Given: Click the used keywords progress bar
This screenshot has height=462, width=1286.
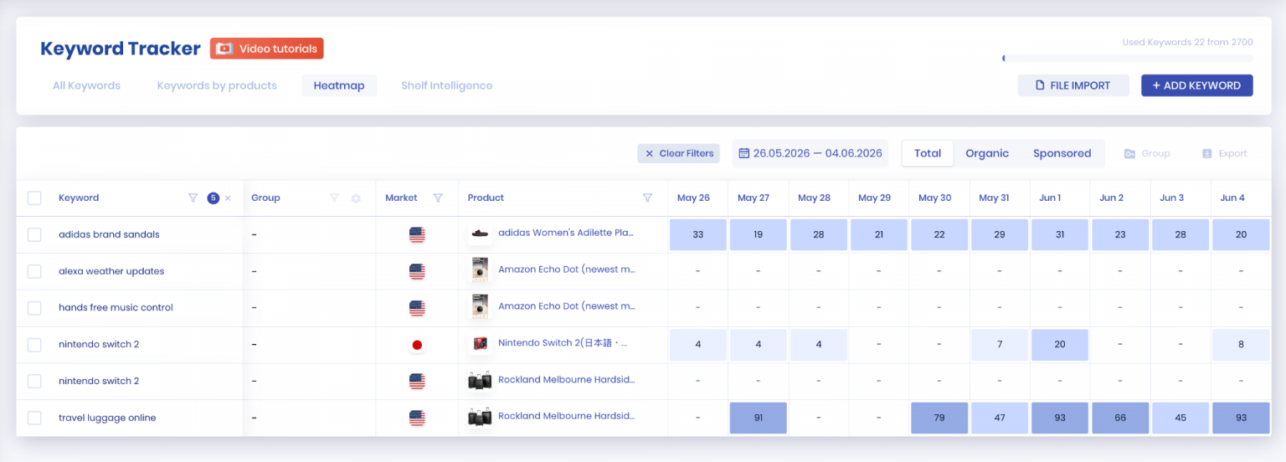Looking at the screenshot, I should pyautogui.click(x=1127, y=59).
